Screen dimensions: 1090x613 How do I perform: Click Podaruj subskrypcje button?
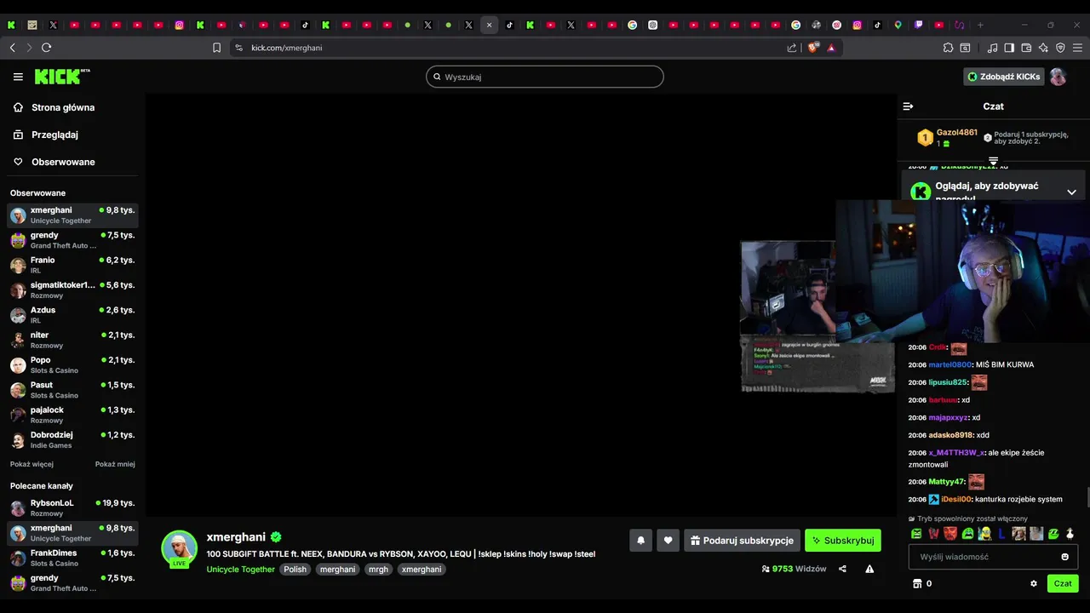point(742,540)
